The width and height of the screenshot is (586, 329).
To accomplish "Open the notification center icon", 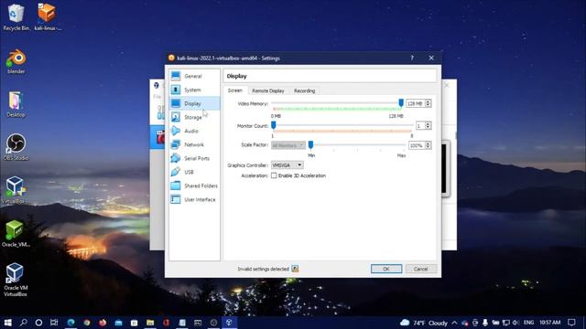I will pyautogui.click(x=571, y=323).
